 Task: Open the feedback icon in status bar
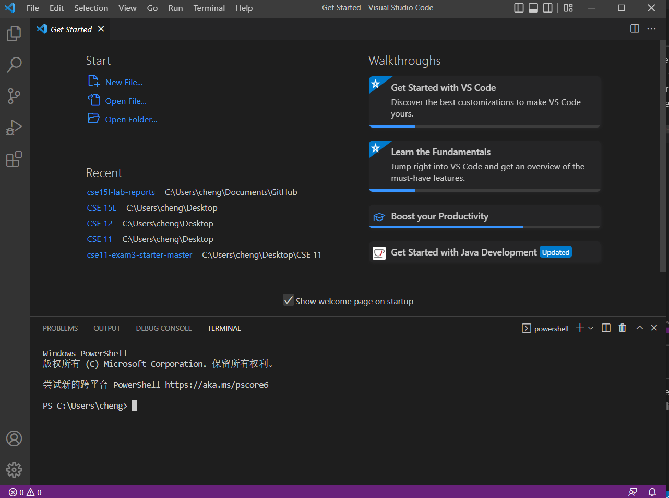[x=632, y=492]
